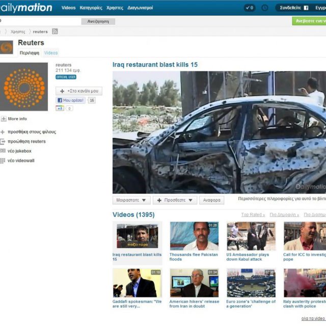
Task: Click the Videos (1395) section heading
Action: pyautogui.click(x=133, y=214)
